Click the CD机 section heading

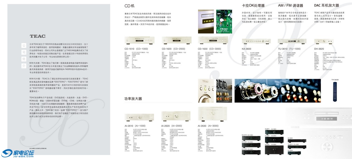pos(130,6)
